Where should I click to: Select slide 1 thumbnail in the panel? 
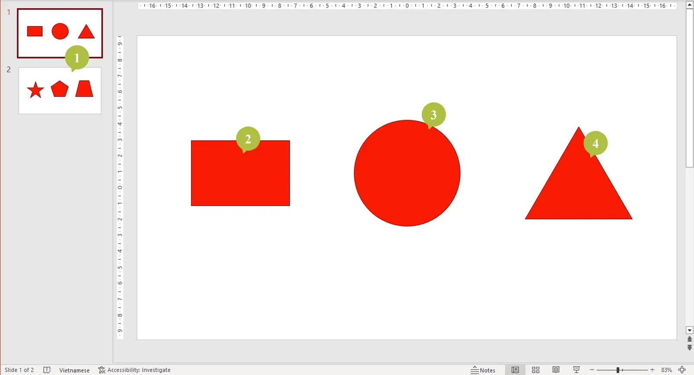(x=60, y=33)
